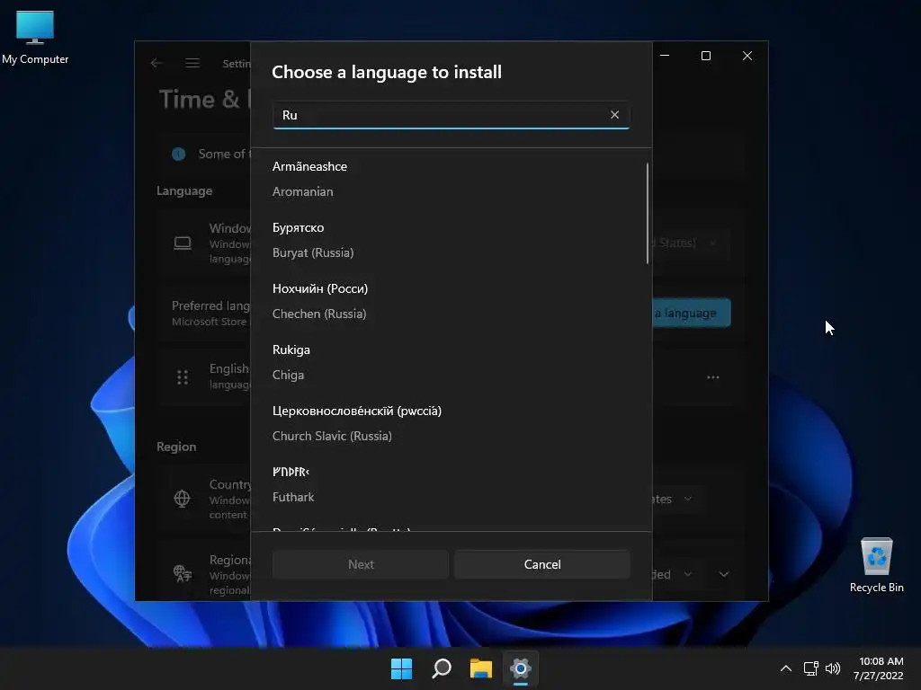Clear the language search box text
Screen dimensions: 921x690
tap(614, 114)
